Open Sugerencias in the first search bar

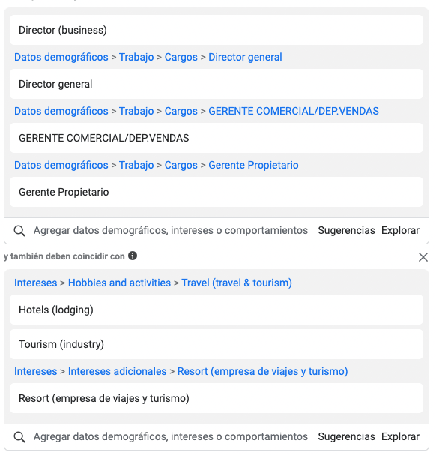[x=346, y=230]
